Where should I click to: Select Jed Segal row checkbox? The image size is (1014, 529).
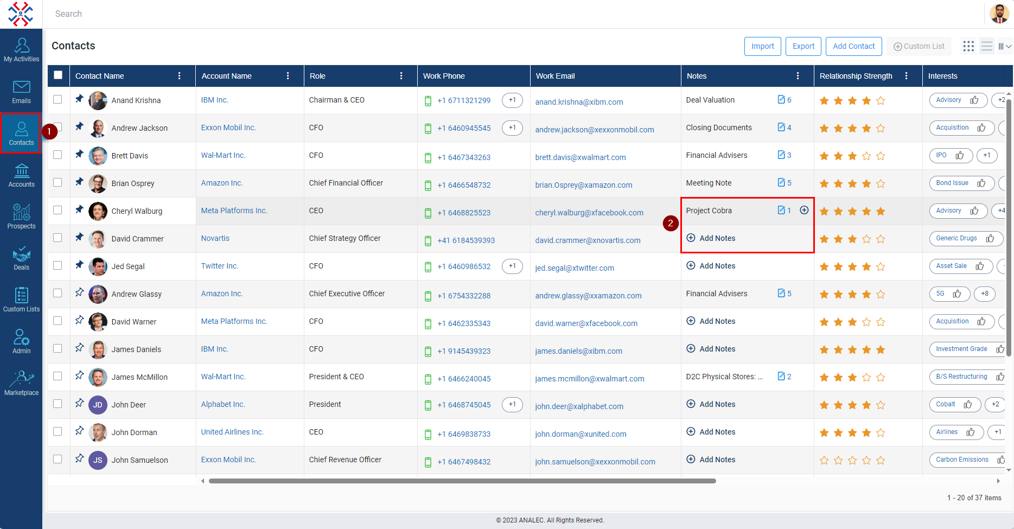point(58,265)
